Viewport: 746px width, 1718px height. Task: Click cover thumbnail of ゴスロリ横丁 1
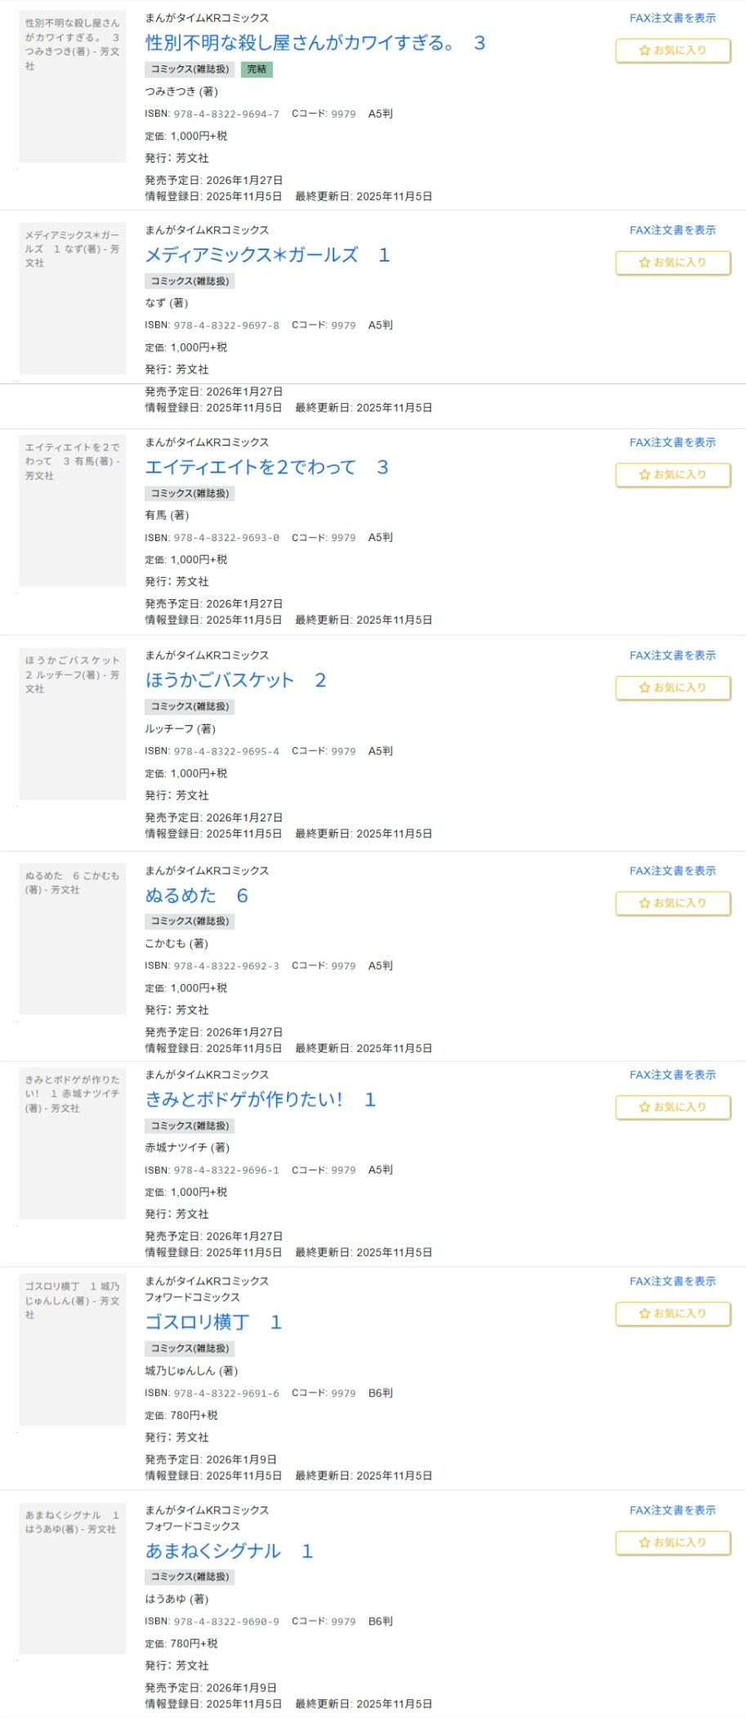tap(73, 1349)
